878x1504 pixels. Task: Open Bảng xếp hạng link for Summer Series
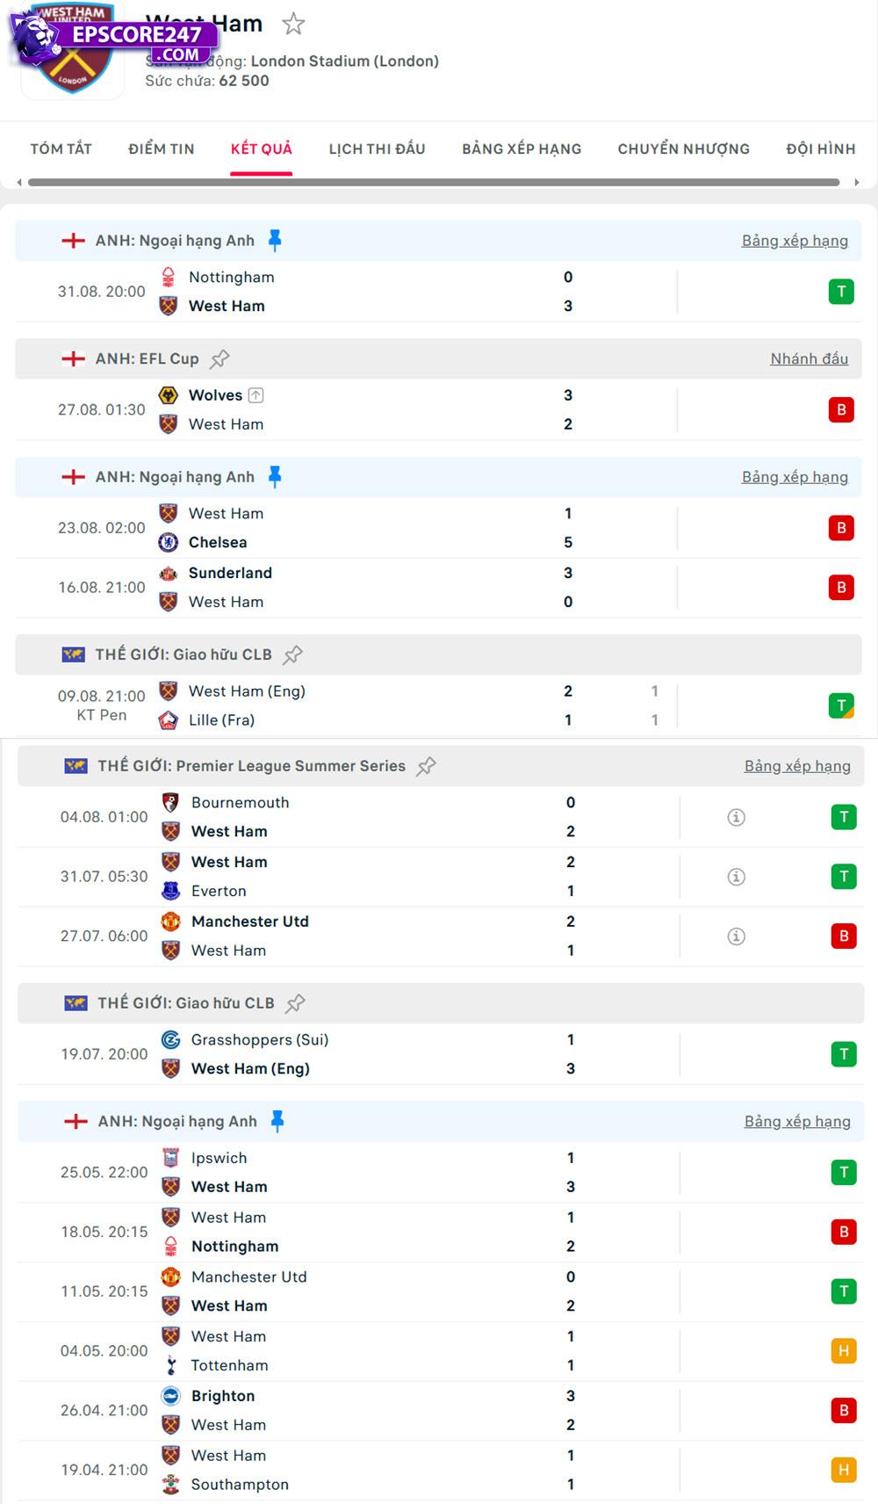click(797, 766)
